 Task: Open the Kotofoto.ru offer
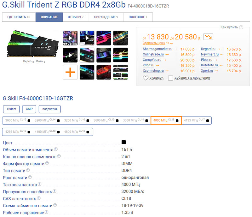coord(209,65)
